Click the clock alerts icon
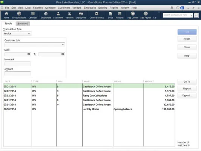Viewport: 201px width, 151px height. pyautogui.click(x=178, y=8)
